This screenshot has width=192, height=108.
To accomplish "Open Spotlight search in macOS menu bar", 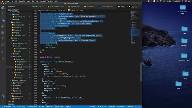I will coord(183,1).
